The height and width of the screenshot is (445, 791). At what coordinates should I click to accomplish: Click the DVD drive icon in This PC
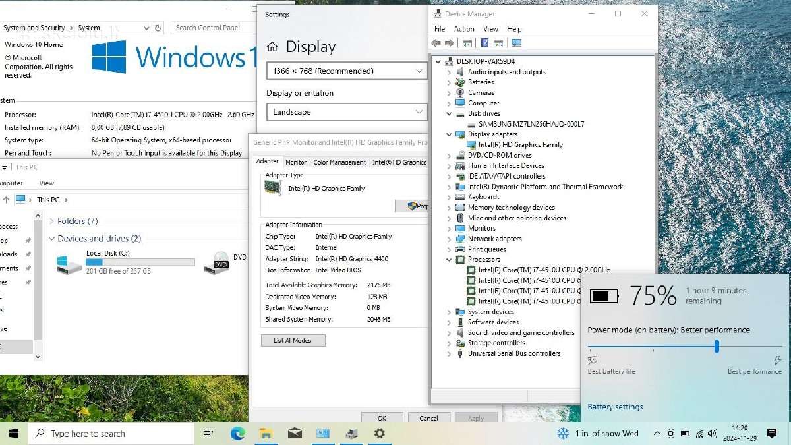click(218, 262)
